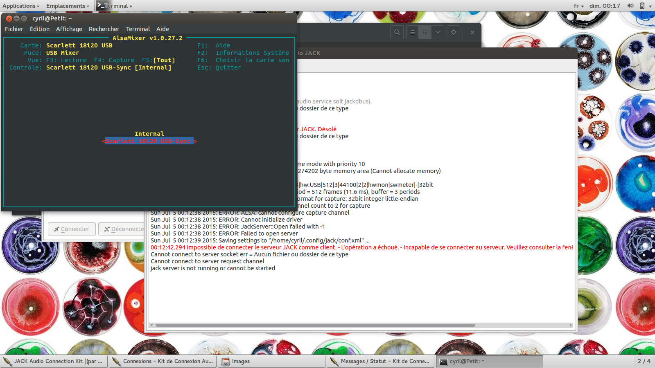Click the Déconnecter button

pos(122,229)
